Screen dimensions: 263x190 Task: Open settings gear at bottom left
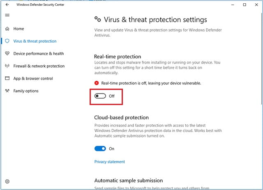tap(7, 181)
